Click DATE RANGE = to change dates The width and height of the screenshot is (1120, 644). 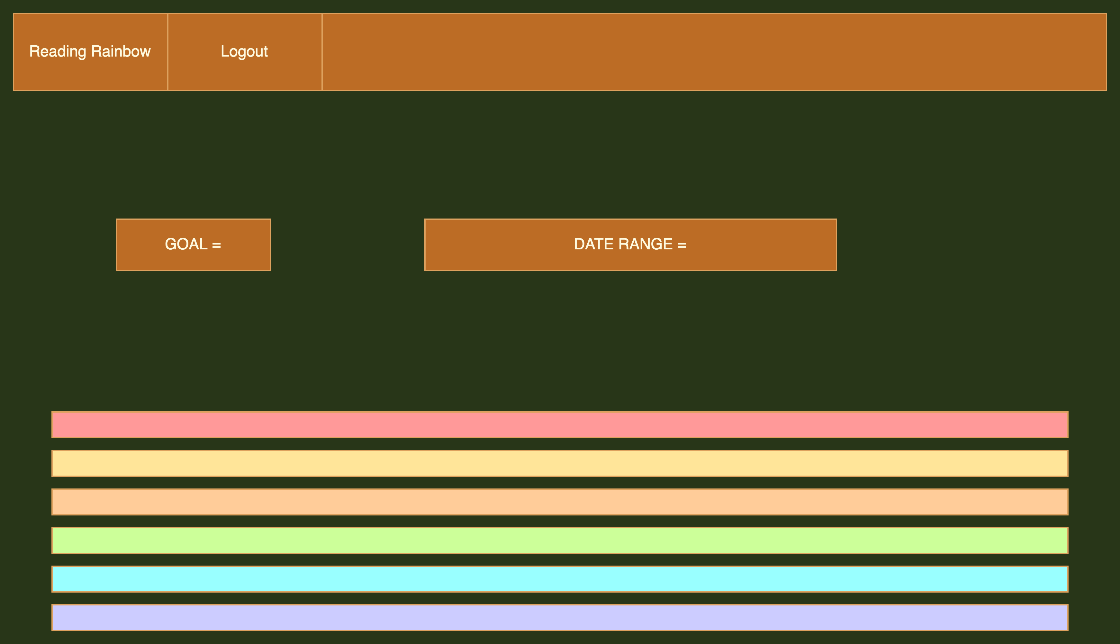pyautogui.click(x=630, y=244)
